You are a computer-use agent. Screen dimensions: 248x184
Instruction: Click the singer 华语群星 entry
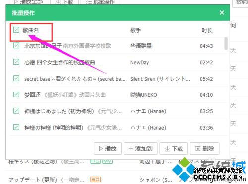coord(141,46)
